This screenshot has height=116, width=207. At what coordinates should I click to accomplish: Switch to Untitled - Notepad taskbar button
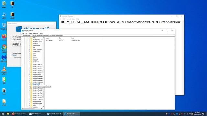(x=54, y=114)
